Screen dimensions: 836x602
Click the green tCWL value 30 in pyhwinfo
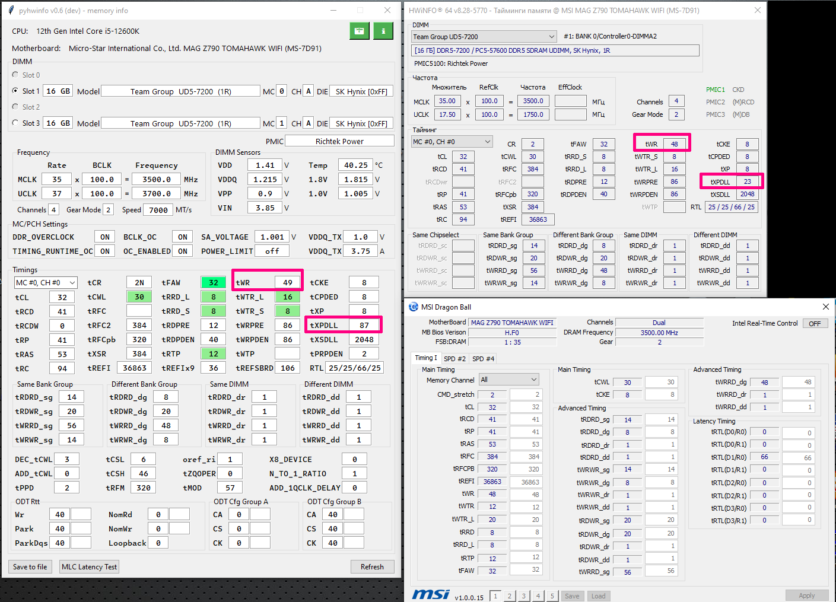(139, 297)
